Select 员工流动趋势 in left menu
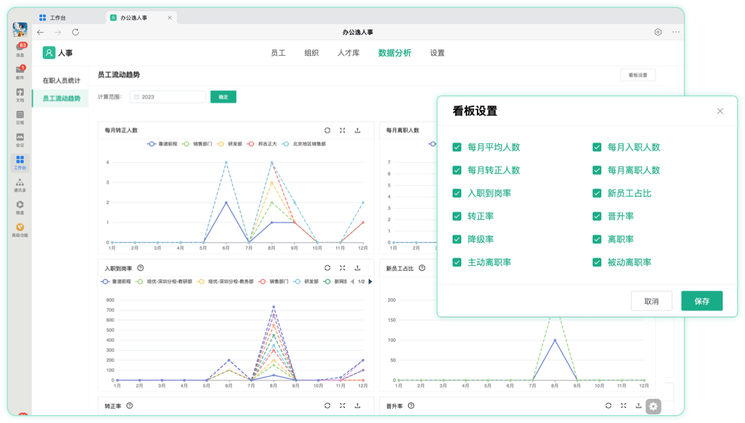 (61, 98)
